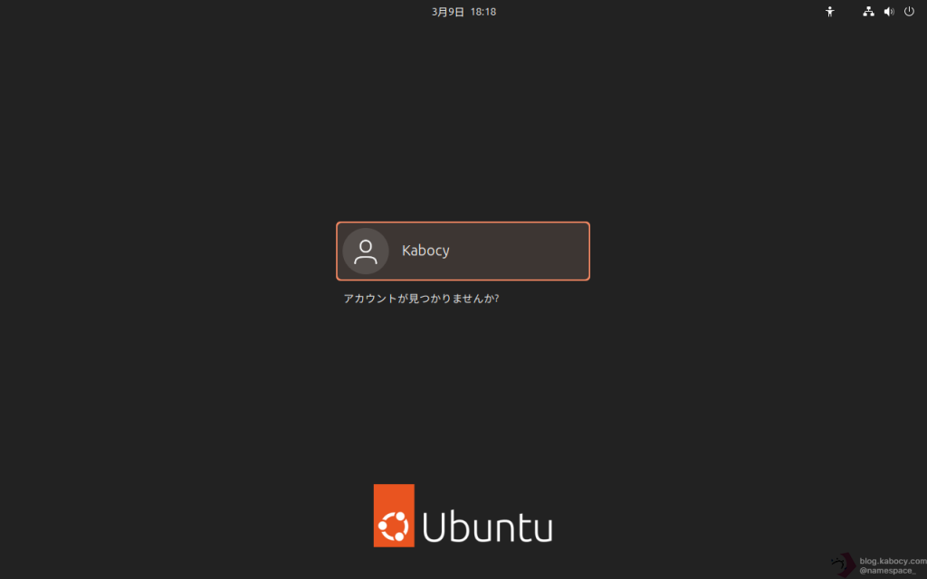
Task: Click the white circle-of-friends symbol
Action: click(x=394, y=526)
